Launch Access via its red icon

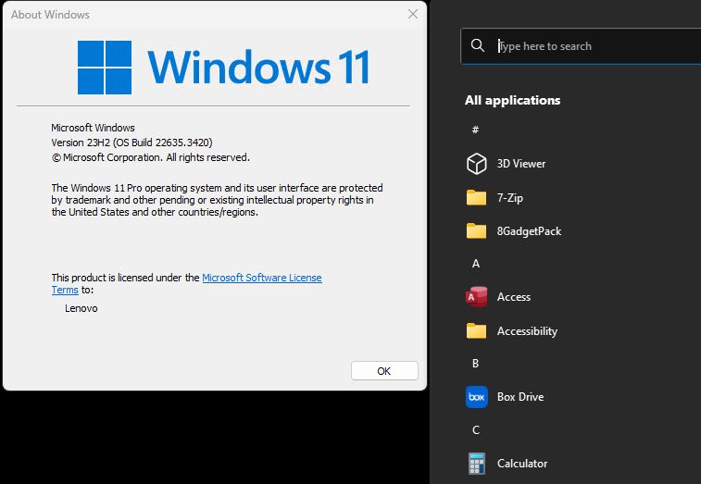pos(476,297)
